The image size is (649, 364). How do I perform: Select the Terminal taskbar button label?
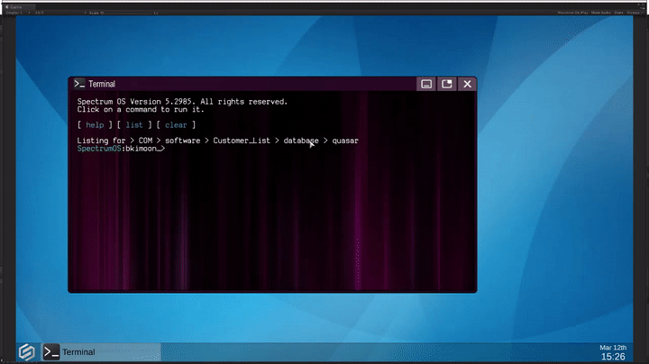tap(78, 351)
